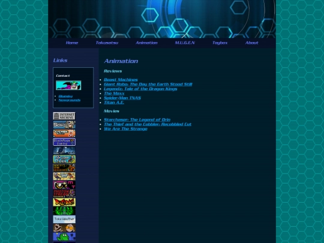Image resolution: width=324 pixels, height=243 pixels.
Task: Click the Animation page heading
Action: pos(121,61)
